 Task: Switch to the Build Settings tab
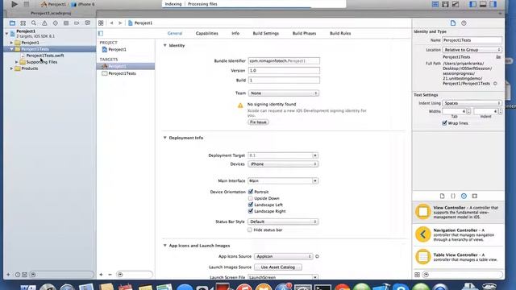pos(265,33)
